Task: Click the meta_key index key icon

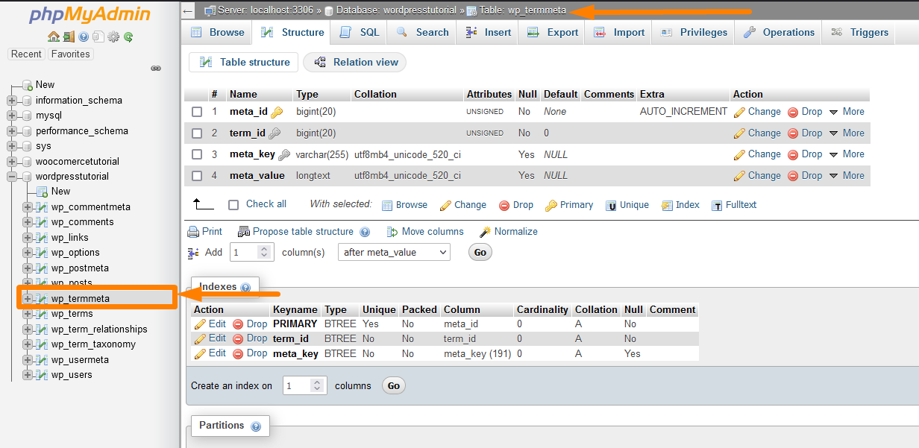Action: pos(284,154)
